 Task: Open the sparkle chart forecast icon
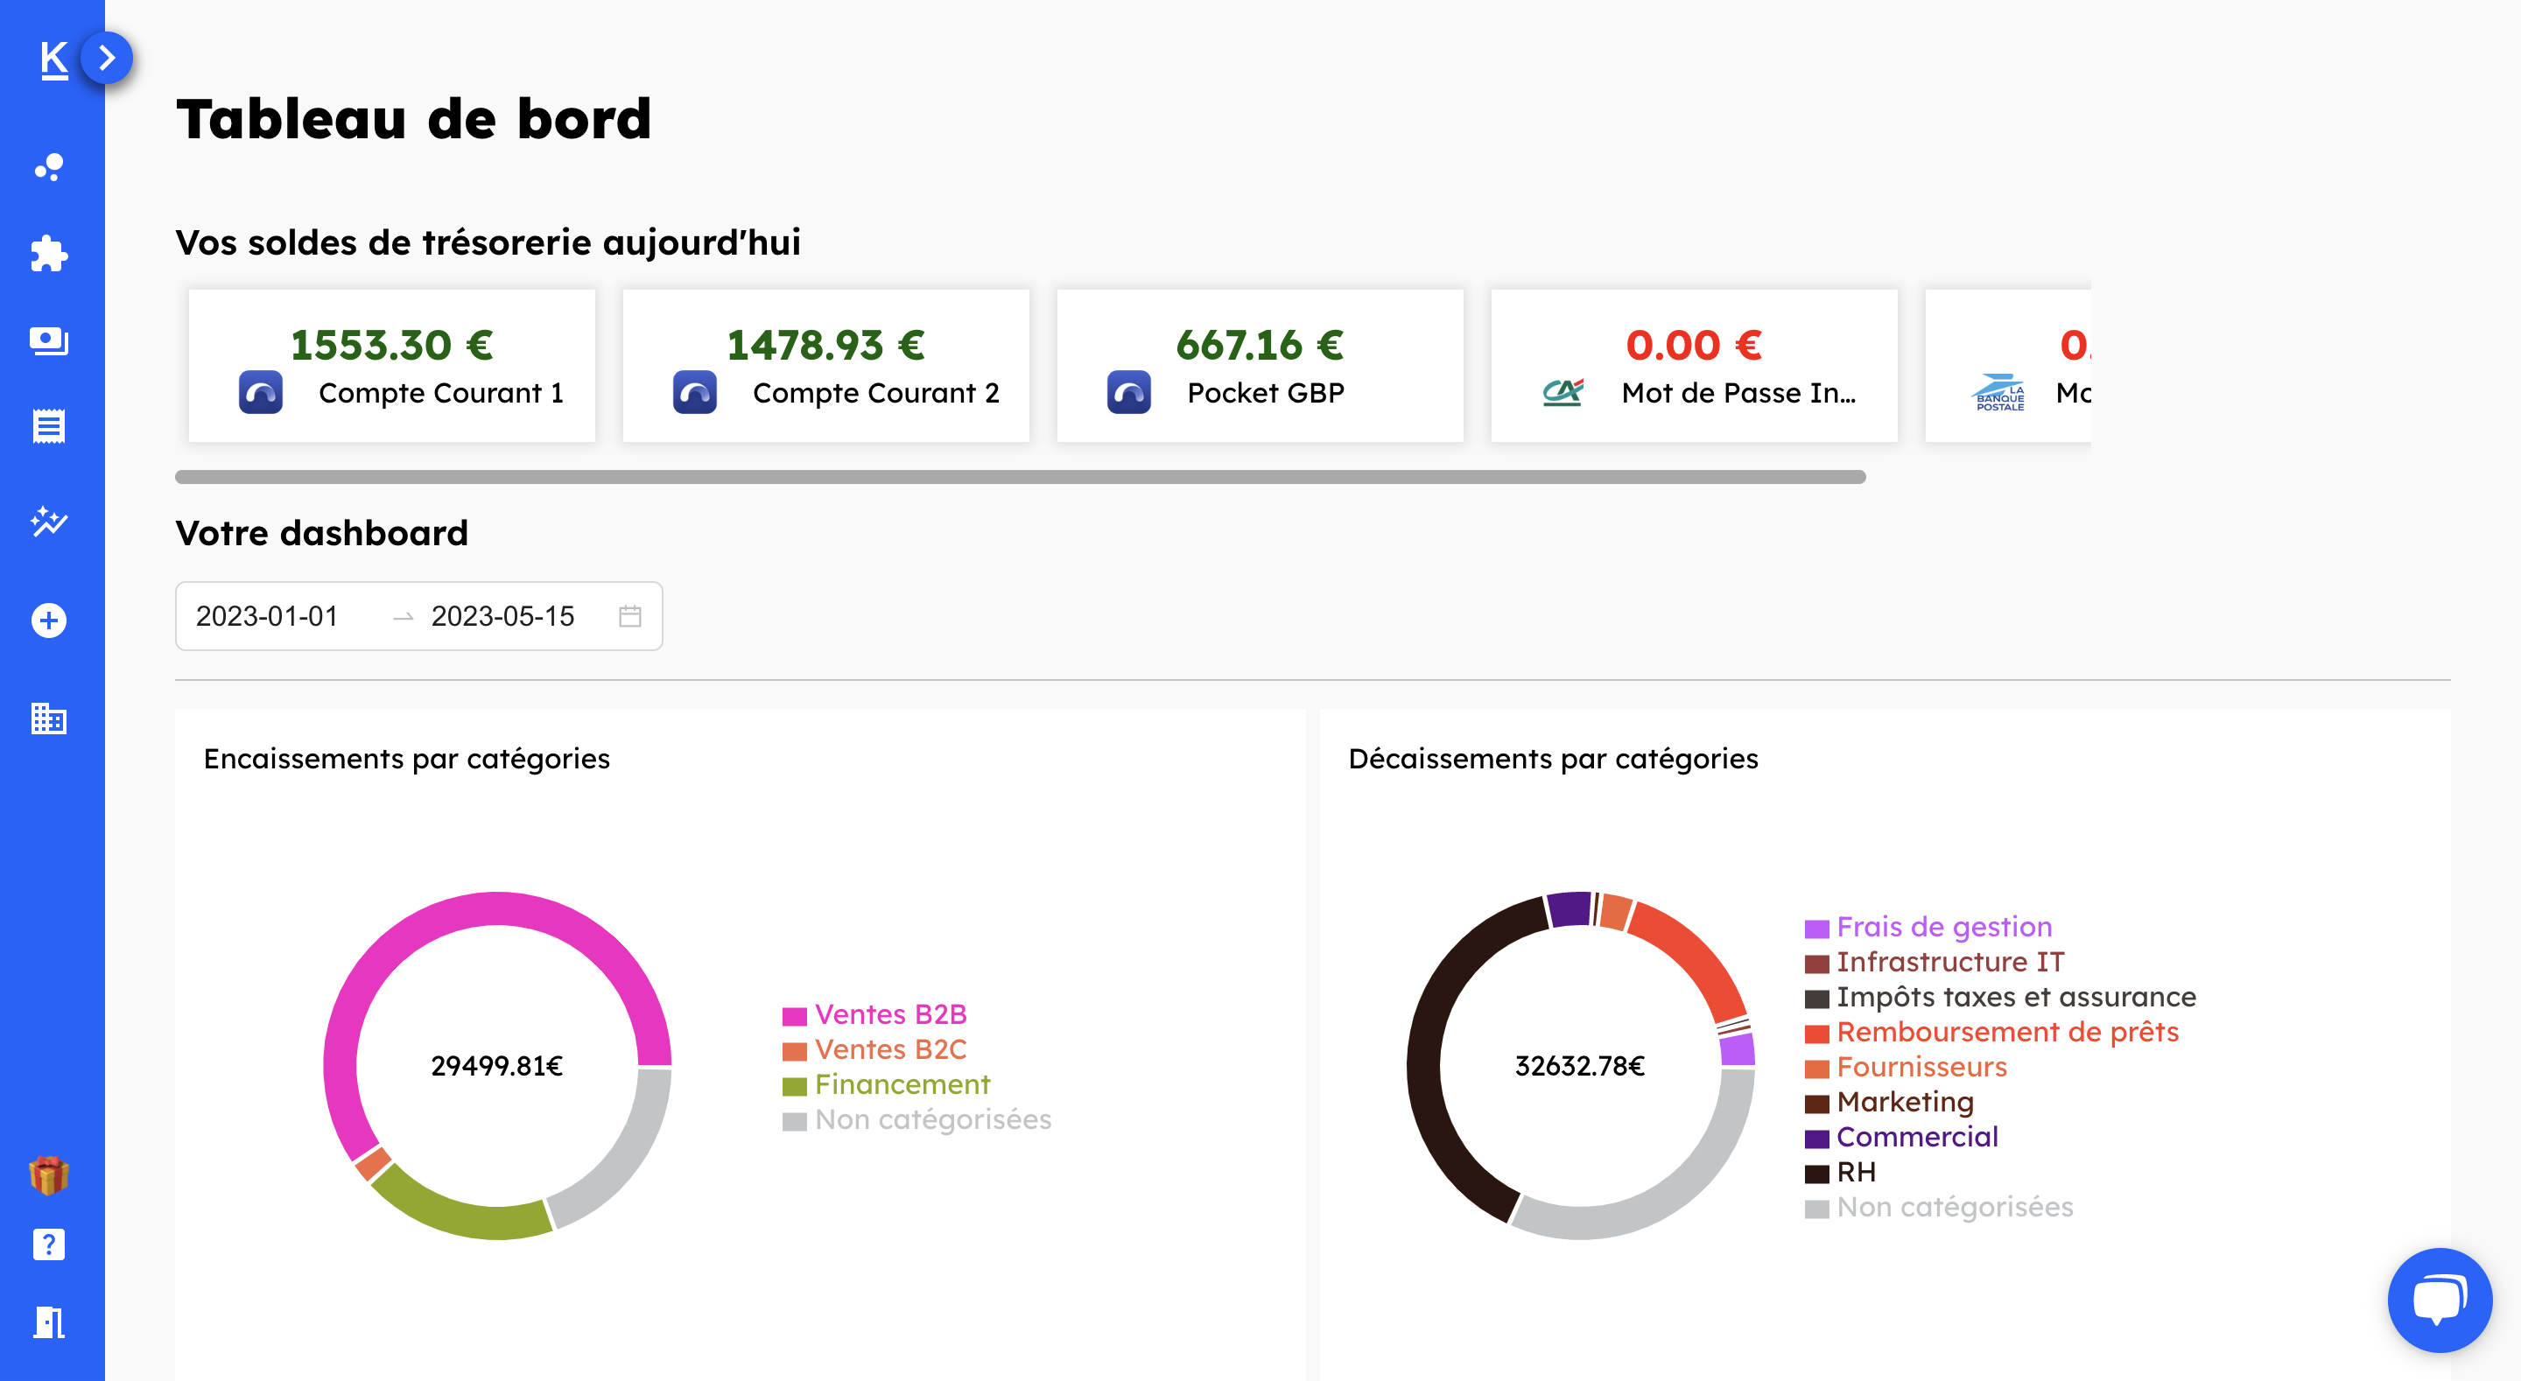tap(49, 521)
